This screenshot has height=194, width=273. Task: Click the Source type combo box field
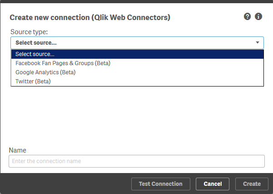[x=137, y=43]
